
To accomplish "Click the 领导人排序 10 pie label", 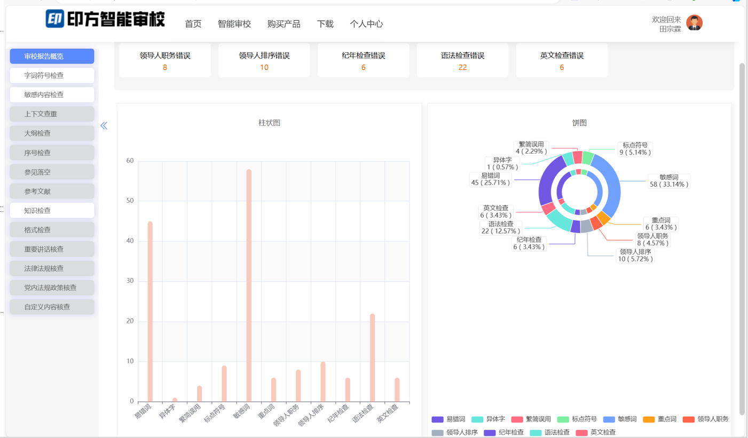I will (635, 256).
